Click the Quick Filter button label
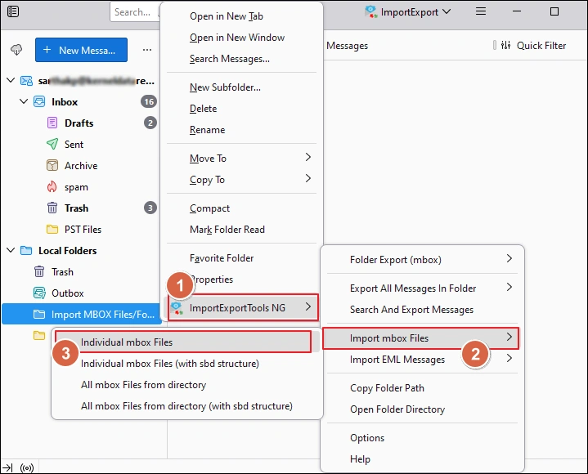The height and width of the screenshot is (474, 588). pyautogui.click(x=541, y=45)
